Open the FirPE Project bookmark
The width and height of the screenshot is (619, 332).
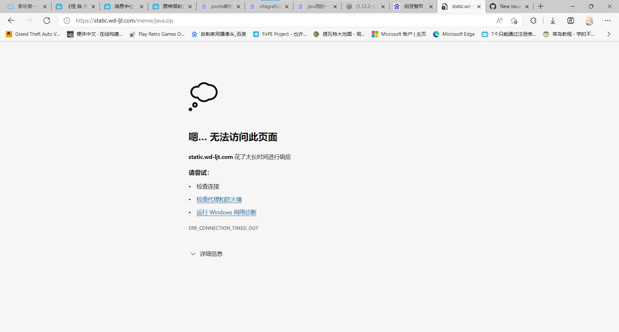[280, 34]
